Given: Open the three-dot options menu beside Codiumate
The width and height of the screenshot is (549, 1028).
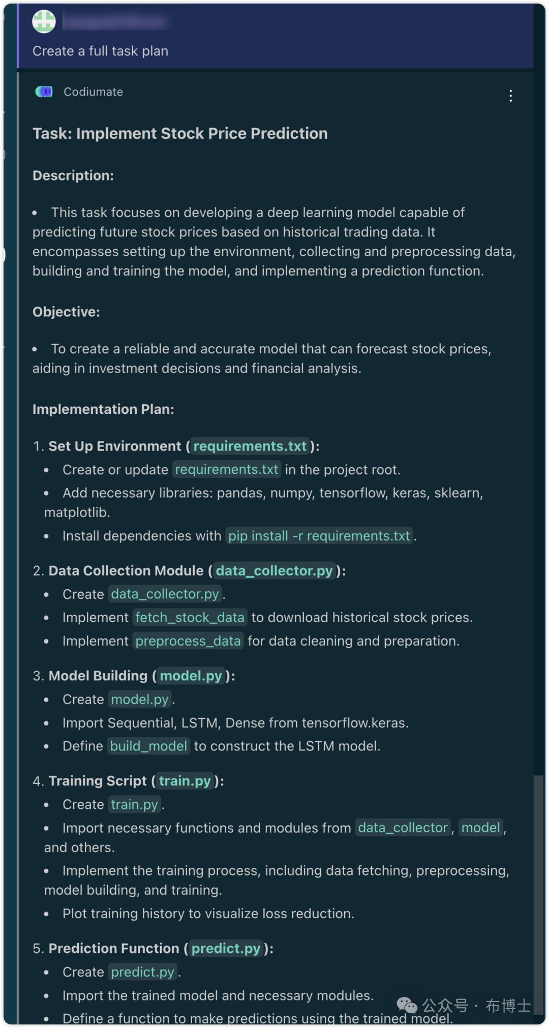Looking at the screenshot, I should click(510, 96).
